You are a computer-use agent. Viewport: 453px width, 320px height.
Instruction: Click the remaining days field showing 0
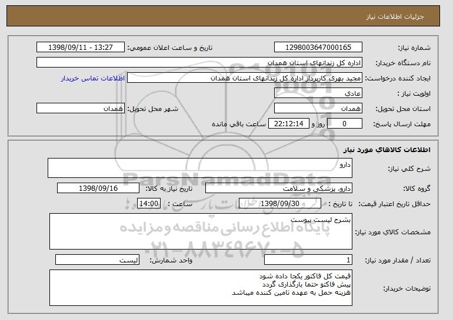click(344, 124)
